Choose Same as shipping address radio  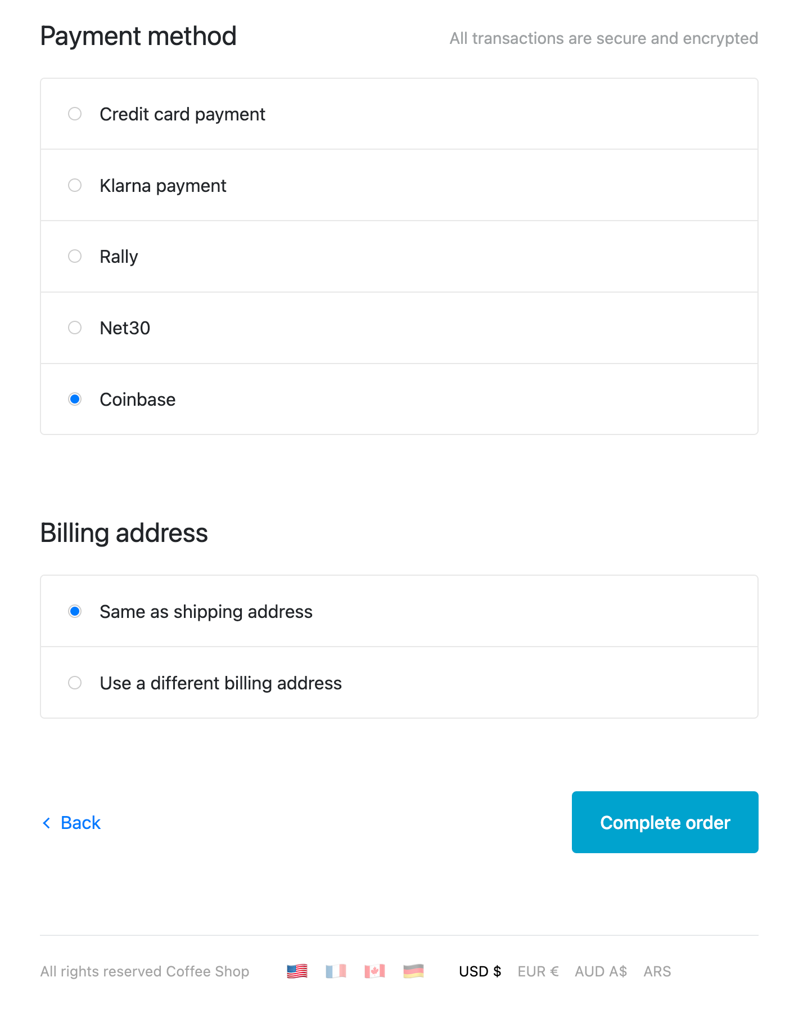pos(75,611)
